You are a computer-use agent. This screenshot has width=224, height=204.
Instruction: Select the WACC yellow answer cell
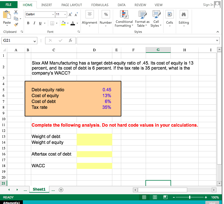[94, 166]
